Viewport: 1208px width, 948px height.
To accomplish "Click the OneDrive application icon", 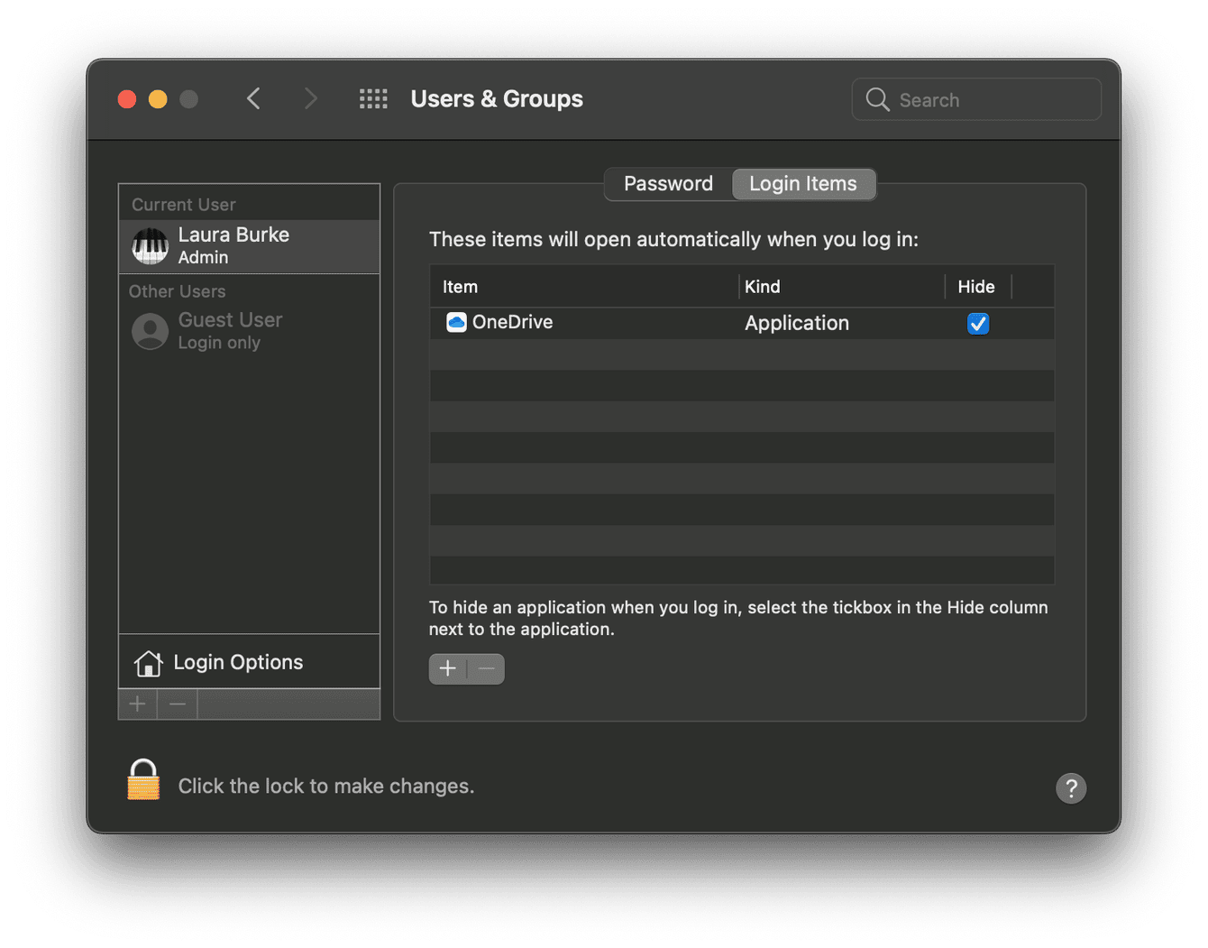I will coord(457,322).
